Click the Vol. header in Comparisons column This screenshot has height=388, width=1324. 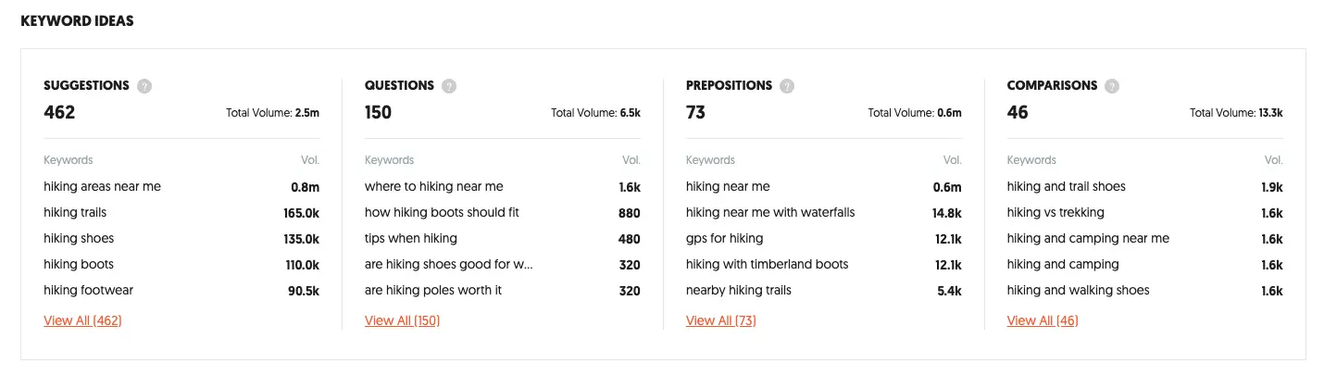click(x=1274, y=160)
